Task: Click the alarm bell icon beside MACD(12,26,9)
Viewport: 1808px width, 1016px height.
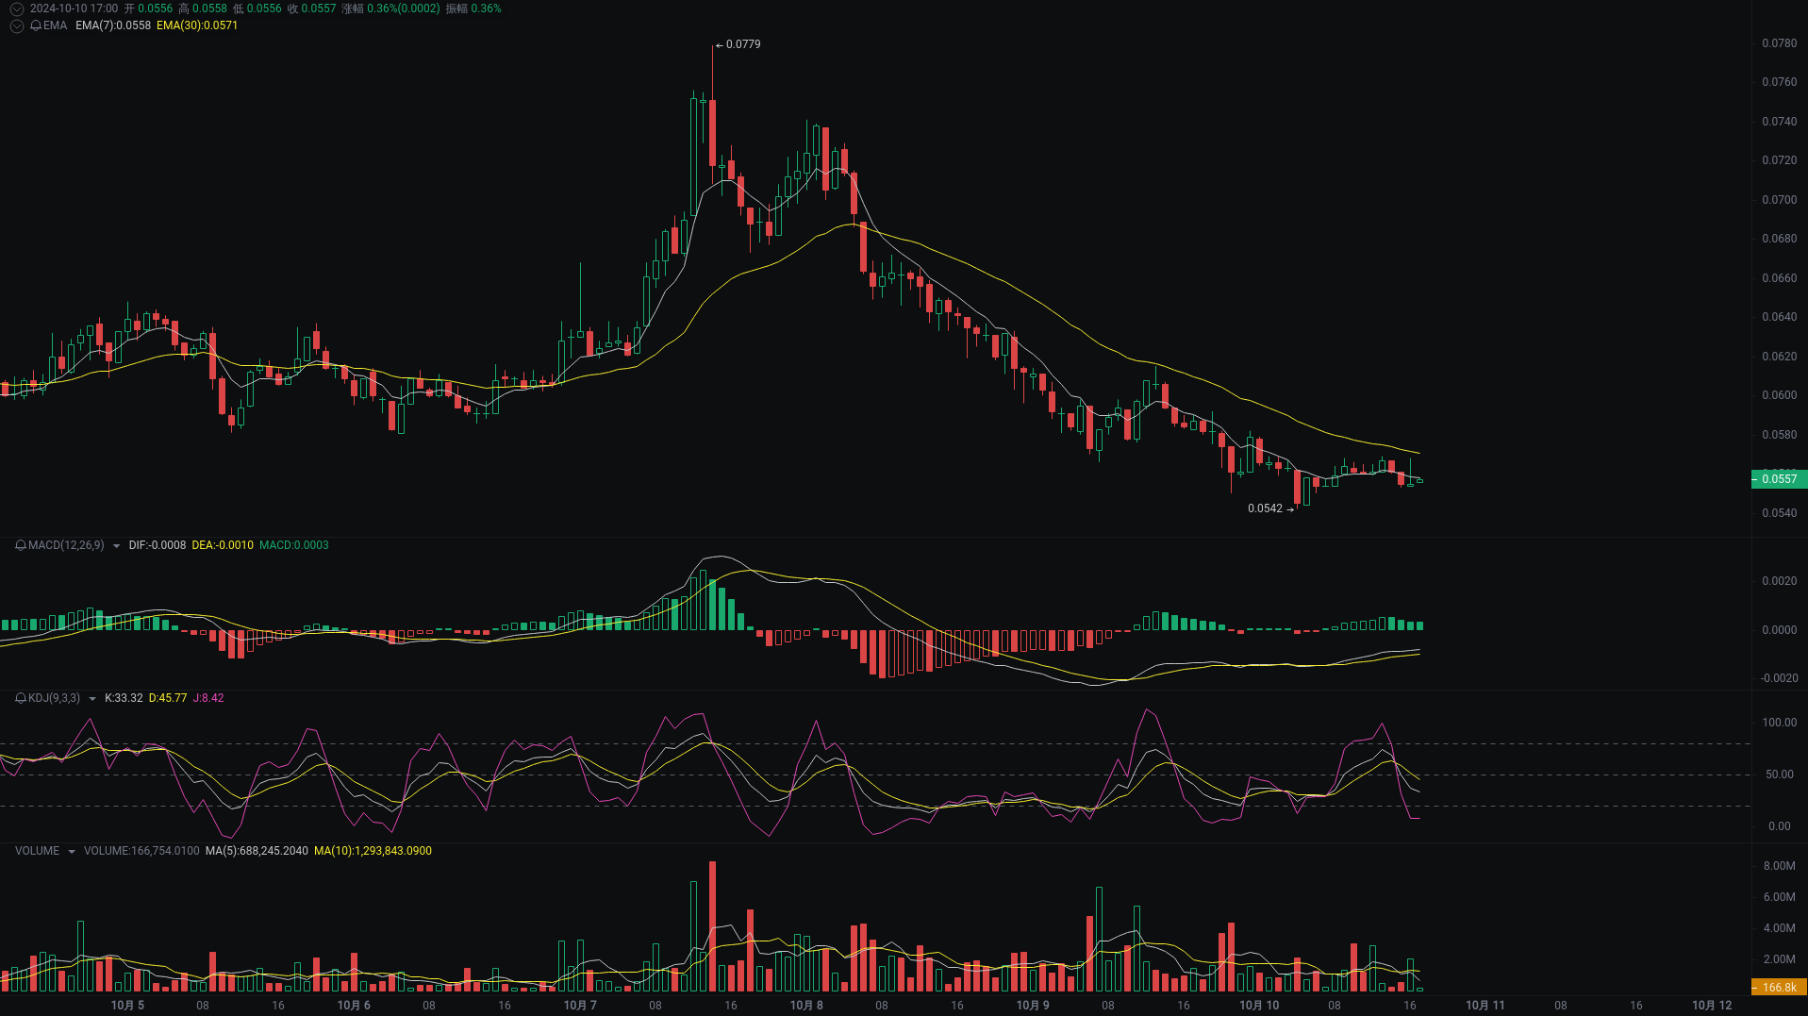Action: [x=19, y=544]
